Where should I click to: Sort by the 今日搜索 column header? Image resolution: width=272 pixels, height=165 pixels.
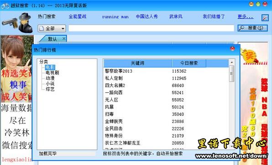tap(189, 63)
